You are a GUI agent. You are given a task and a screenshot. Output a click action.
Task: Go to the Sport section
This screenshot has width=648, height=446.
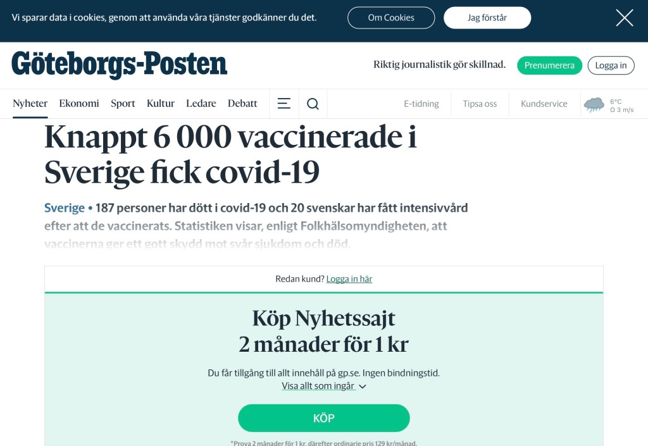coord(123,104)
